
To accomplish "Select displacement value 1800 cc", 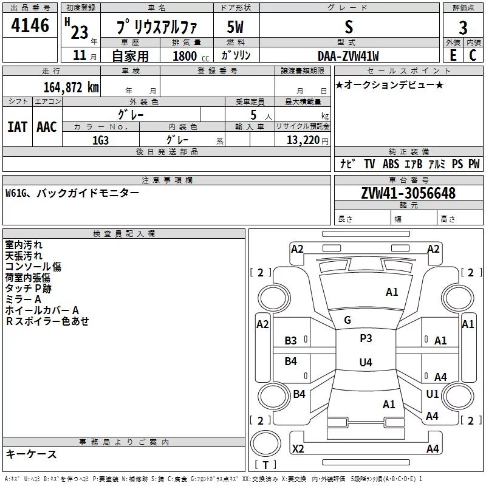I will pyautogui.click(x=190, y=56).
